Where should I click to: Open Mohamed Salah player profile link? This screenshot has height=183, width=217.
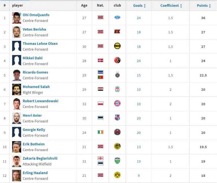[x=36, y=87]
